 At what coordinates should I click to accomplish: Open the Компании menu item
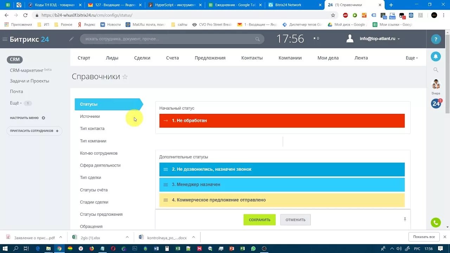click(x=290, y=58)
